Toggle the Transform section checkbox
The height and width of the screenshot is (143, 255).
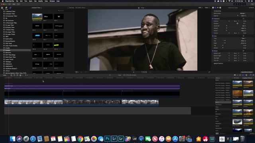pos(213,19)
